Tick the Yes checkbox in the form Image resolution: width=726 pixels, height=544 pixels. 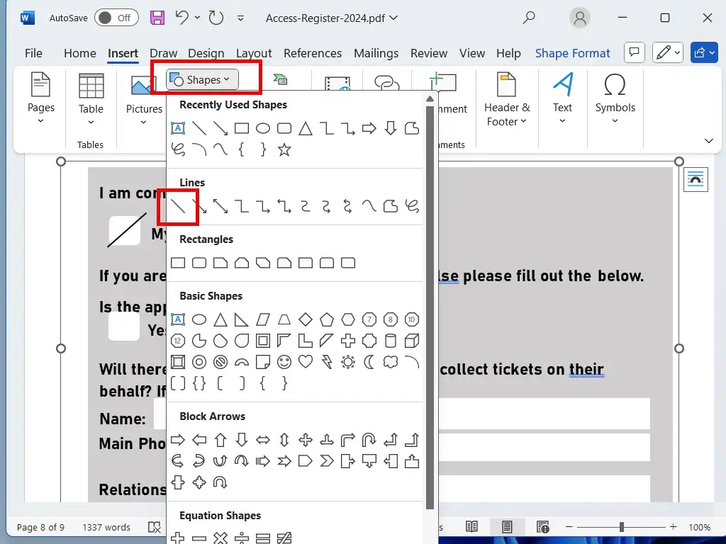[x=123, y=327]
